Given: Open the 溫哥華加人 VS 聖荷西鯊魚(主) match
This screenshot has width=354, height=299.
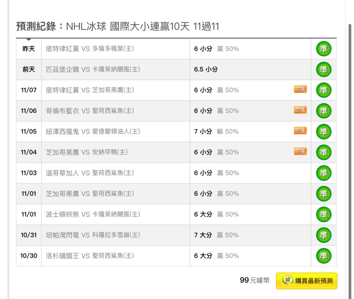Looking at the screenshot, I should tap(90, 173).
